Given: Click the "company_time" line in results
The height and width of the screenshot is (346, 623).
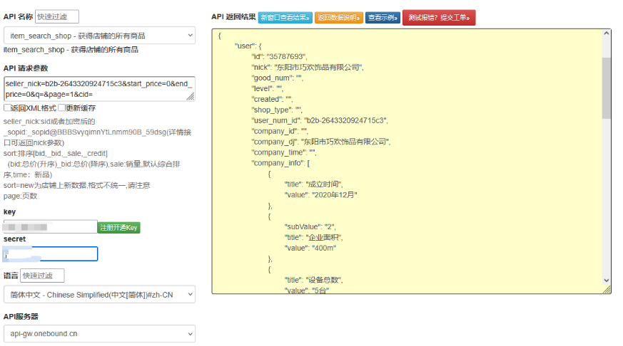Looking at the screenshot, I should (x=284, y=152).
